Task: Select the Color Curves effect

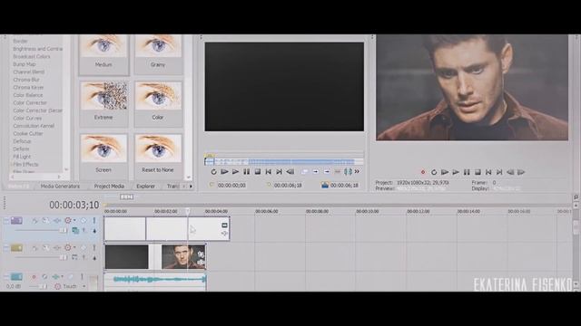Action: 27,119
